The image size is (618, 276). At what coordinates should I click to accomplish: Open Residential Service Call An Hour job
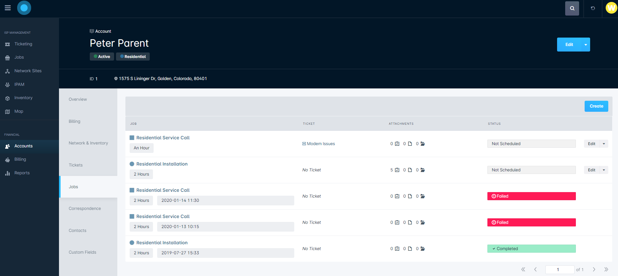(x=163, y=138)
